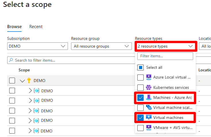This screenshot has width=211, height=137.
Task: Click the Machines - Azure Arc icon
Action: point(149,98)
